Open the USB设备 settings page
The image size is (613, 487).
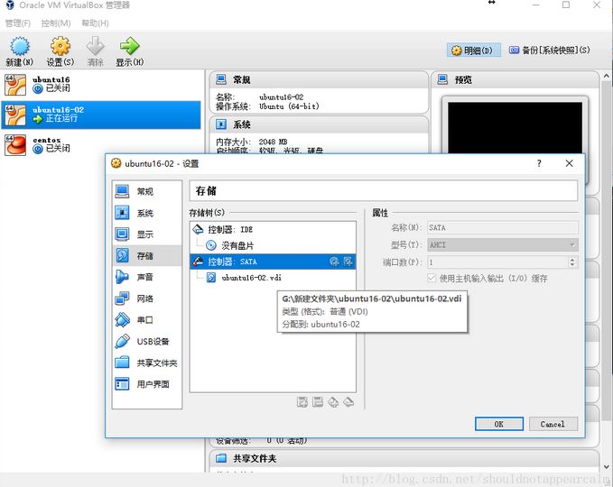pyautogui.click(x=147, y=341)
